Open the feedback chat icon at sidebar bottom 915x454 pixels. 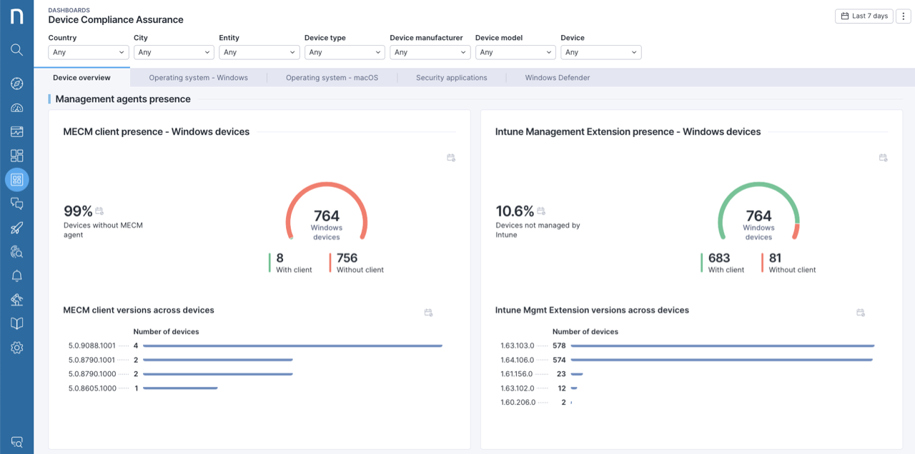tap(16, 442)
